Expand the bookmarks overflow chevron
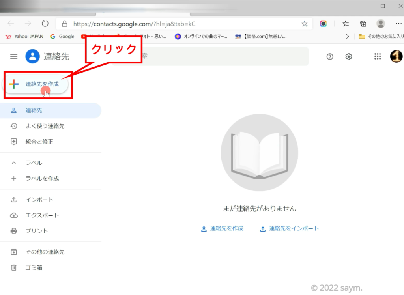The width and height of the screenshot is (404, 295). 347,37
